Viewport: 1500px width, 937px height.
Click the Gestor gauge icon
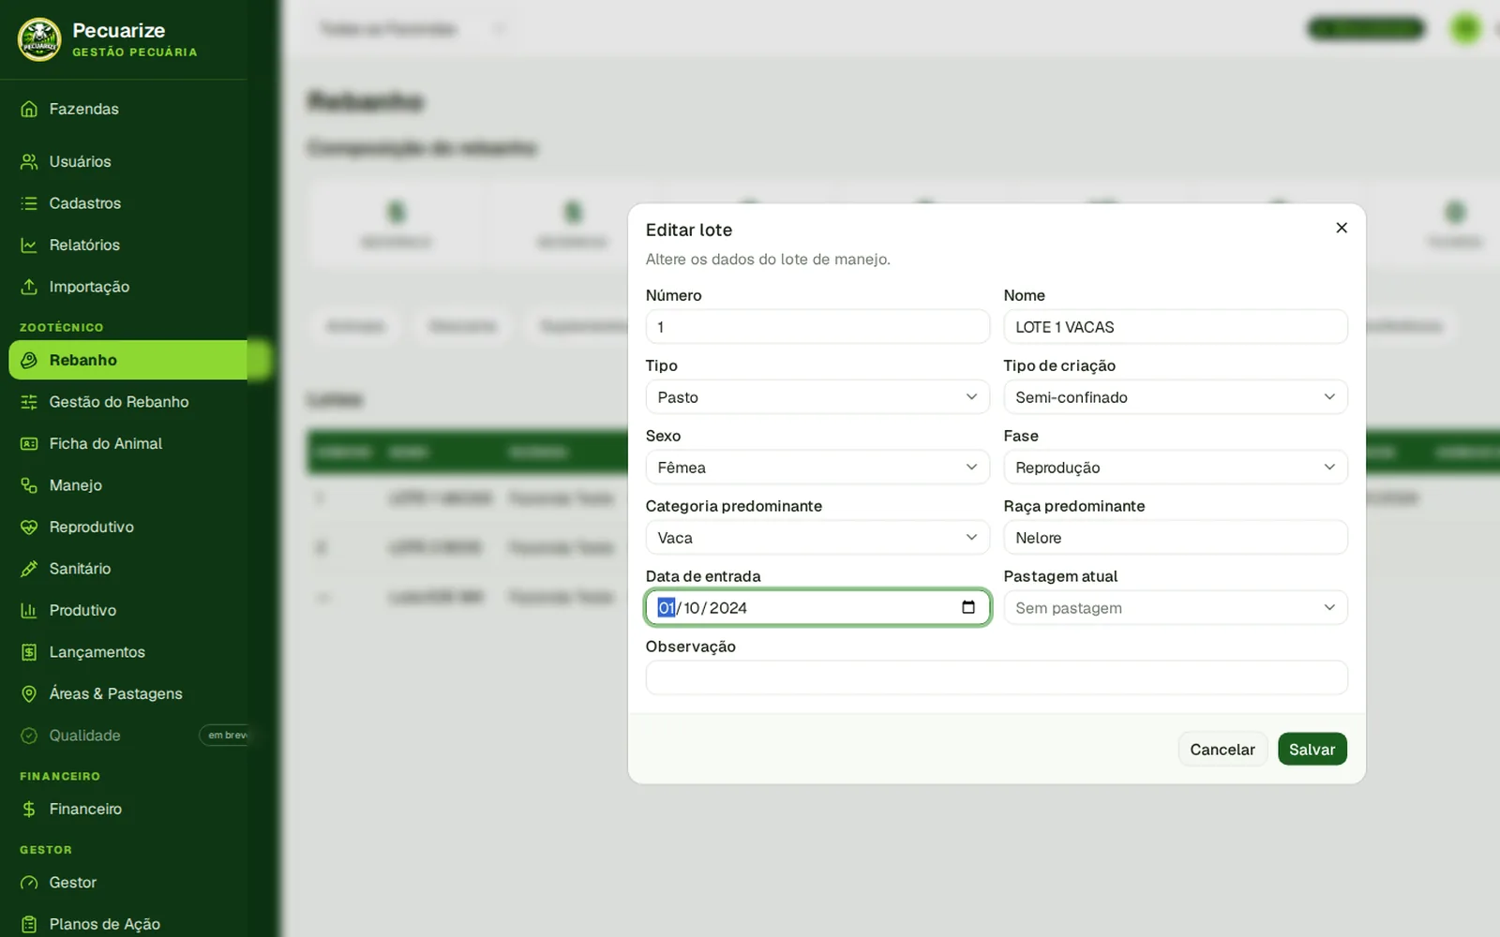(29, 883)
